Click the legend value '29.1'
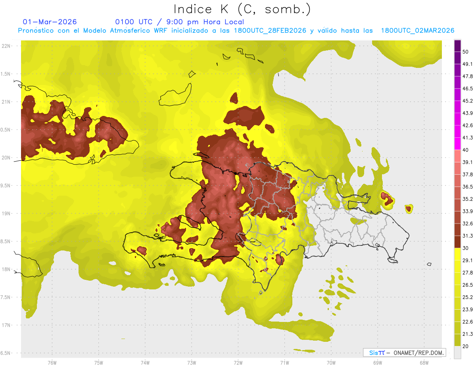This screenshot has height=368, width=476. tap(468, 260)
